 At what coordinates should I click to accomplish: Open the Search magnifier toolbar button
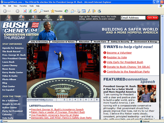click(x=44, y=11)
